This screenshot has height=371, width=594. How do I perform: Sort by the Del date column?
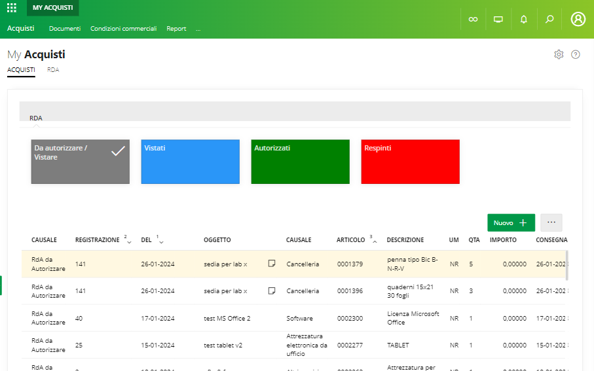[146, 240]
